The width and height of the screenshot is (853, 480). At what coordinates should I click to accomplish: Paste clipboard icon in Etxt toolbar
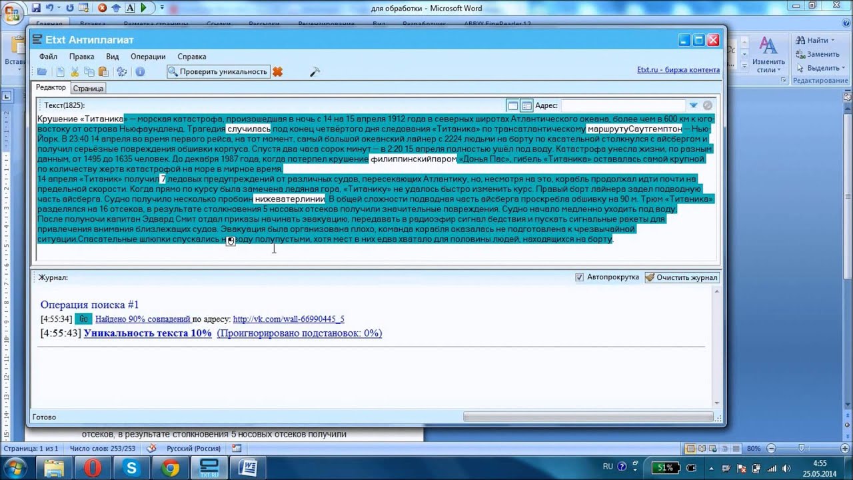pos(103,72)
